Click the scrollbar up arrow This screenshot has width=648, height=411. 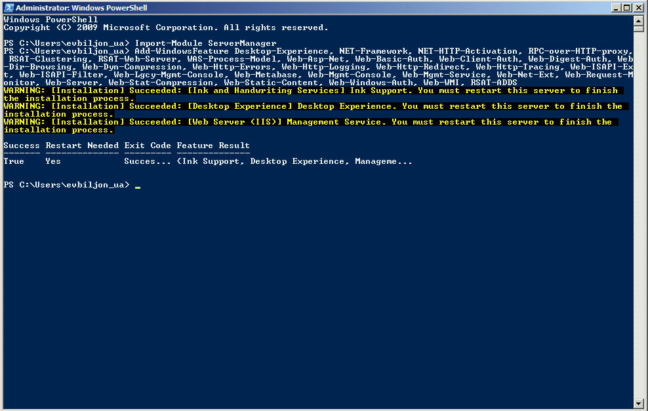639,20
